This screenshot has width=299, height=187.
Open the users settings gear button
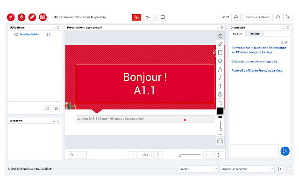click(x=56, y=108)
